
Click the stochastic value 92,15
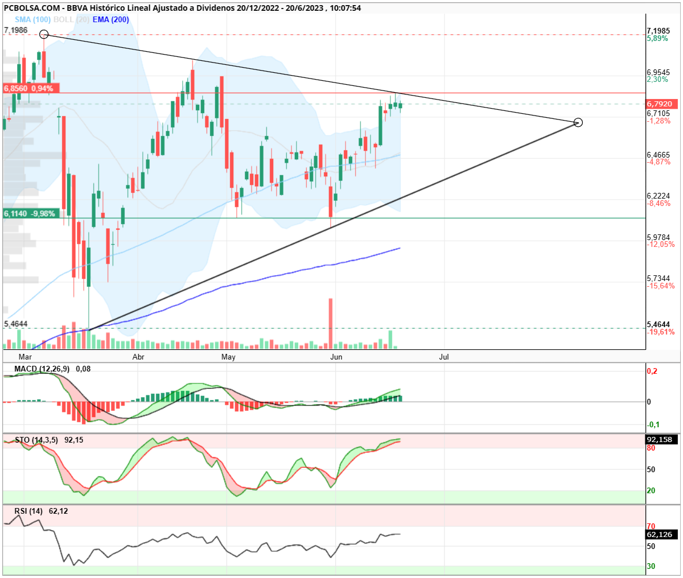tap(74, 440)
